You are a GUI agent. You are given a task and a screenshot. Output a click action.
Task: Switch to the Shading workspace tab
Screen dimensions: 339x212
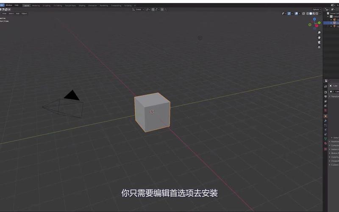tap(82, 6)
